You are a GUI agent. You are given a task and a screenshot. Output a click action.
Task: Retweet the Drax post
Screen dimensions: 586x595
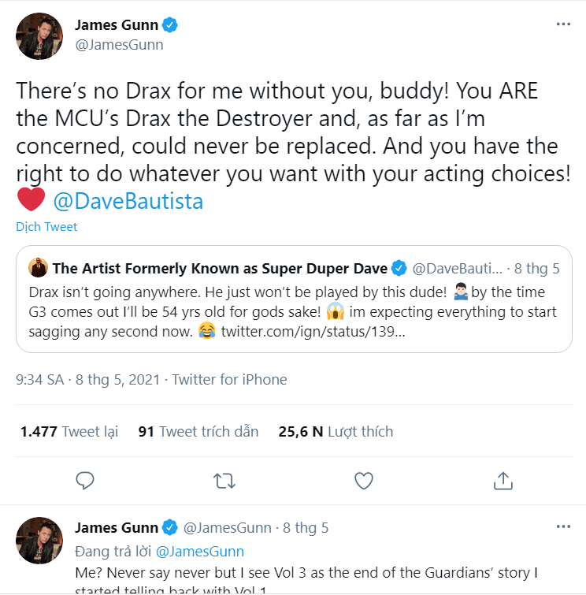tap(224, 481)
